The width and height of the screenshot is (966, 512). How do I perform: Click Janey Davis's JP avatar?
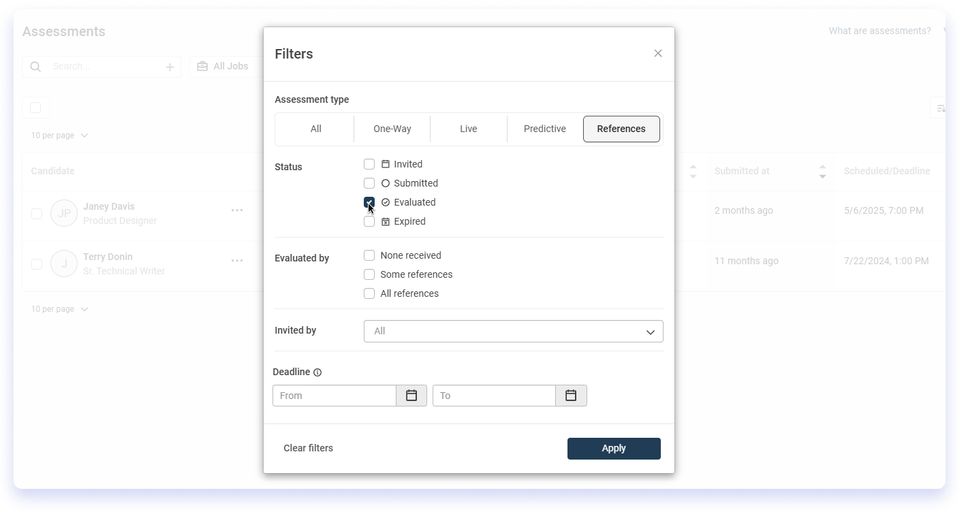64,213
